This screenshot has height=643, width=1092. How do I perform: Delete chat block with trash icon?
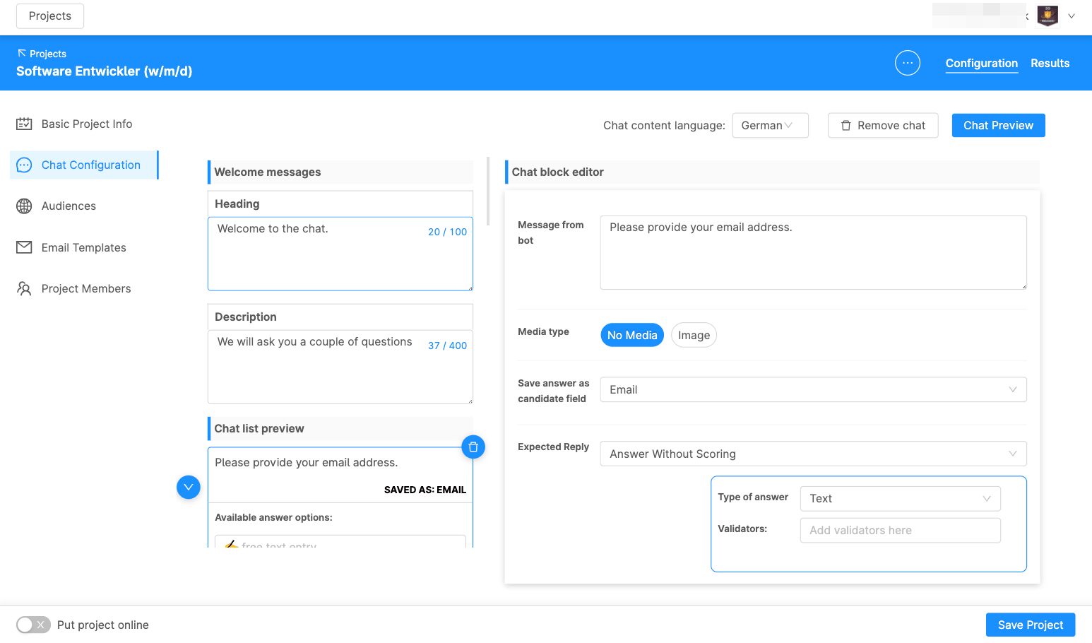[473, 447]
